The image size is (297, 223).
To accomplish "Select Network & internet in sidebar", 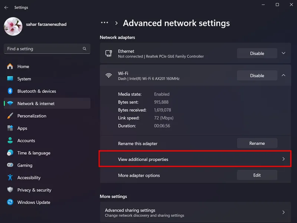I will [x=47, y=104].
